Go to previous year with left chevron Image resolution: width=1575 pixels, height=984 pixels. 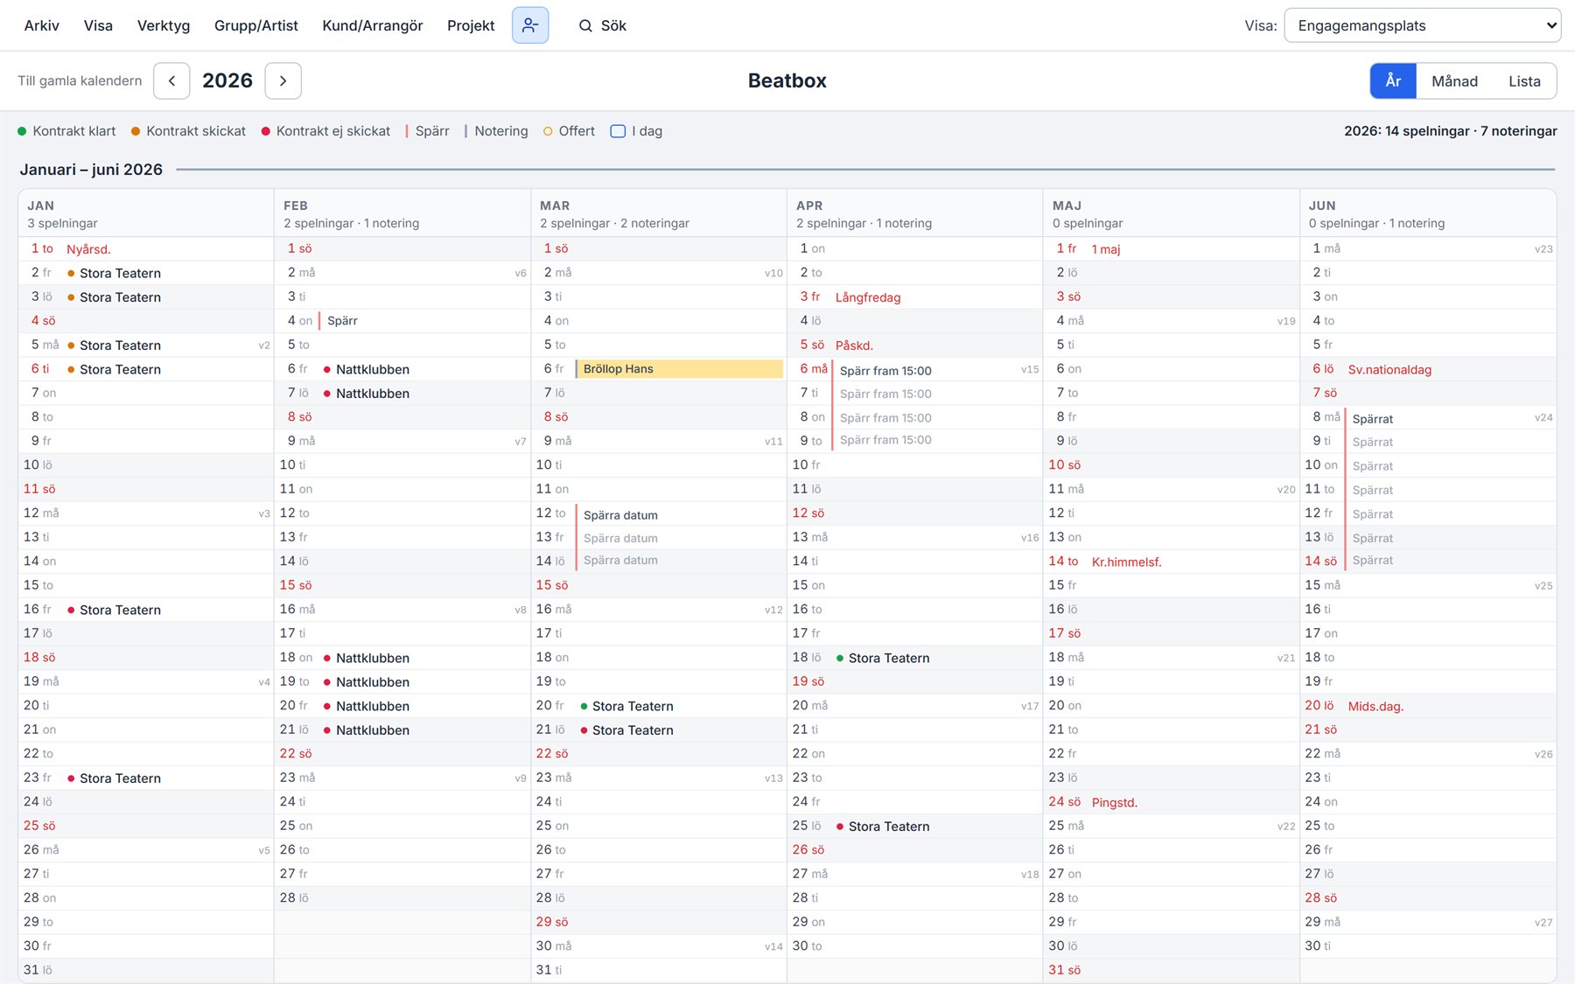171,80
